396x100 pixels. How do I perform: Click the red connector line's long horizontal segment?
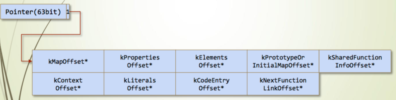[51, 34]
